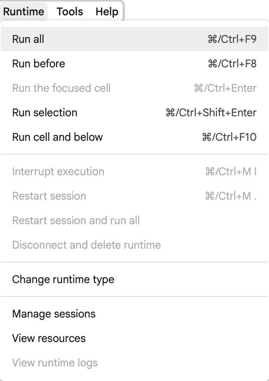Screen dimensions: 269x381
Task: Choose Run before menu entry
Action: point(134,63)
